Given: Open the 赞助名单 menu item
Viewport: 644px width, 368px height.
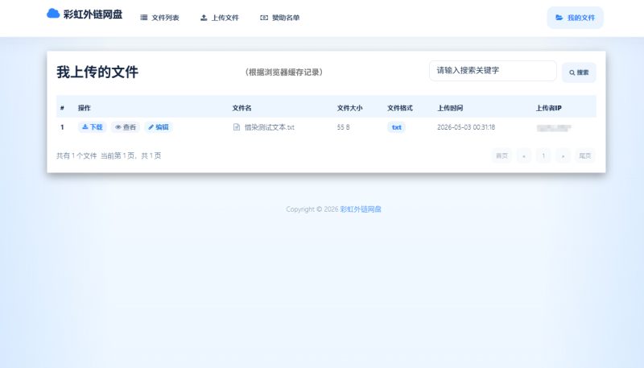Looking at the screenshot, I should click(279, 18).
